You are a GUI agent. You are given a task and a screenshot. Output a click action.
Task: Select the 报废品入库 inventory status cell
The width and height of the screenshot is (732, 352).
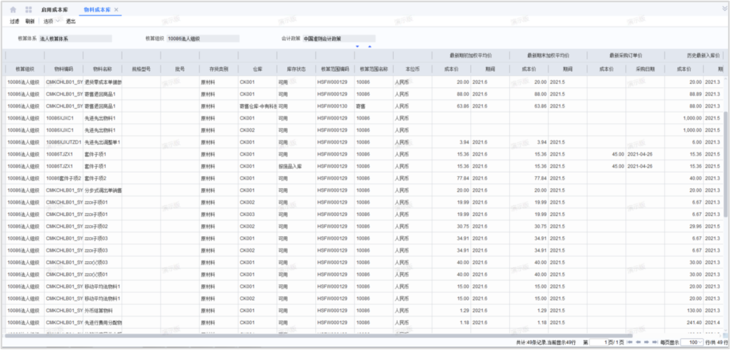tap(296, 167)
